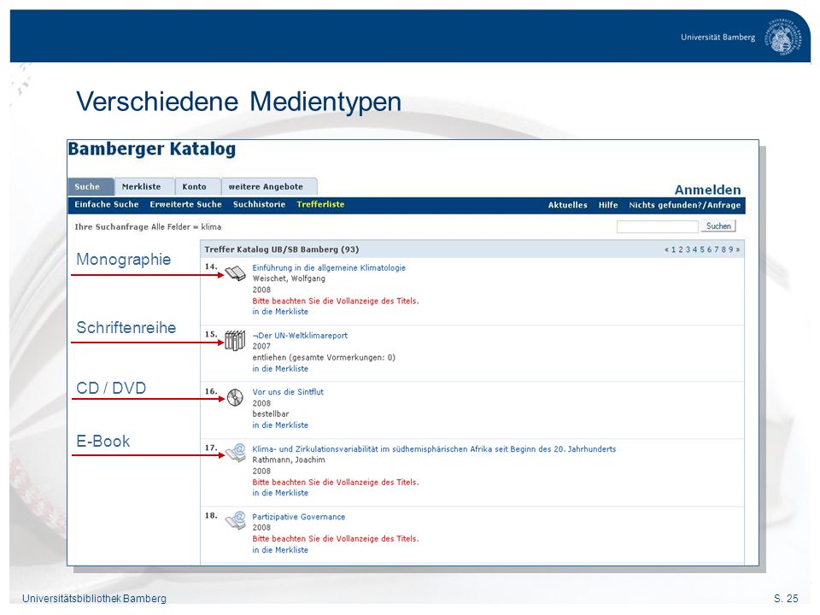
Task: Open title Klima- und Zirkulationsvariabilität im südhemisphärischen Afrika
Action: click(x=434, y=449)
